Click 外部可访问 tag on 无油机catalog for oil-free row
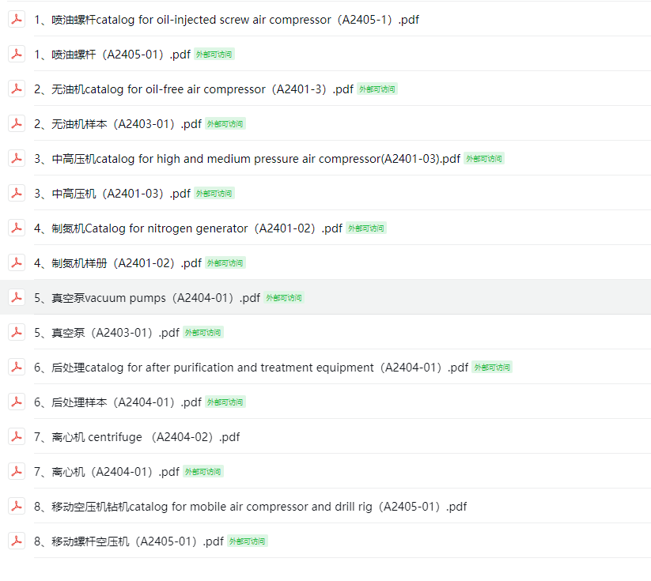Image resolution: width=651 pixels, height=581 pixels. click(377, 89)
